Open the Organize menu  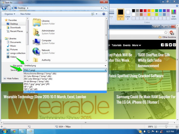tap(10, 14)
